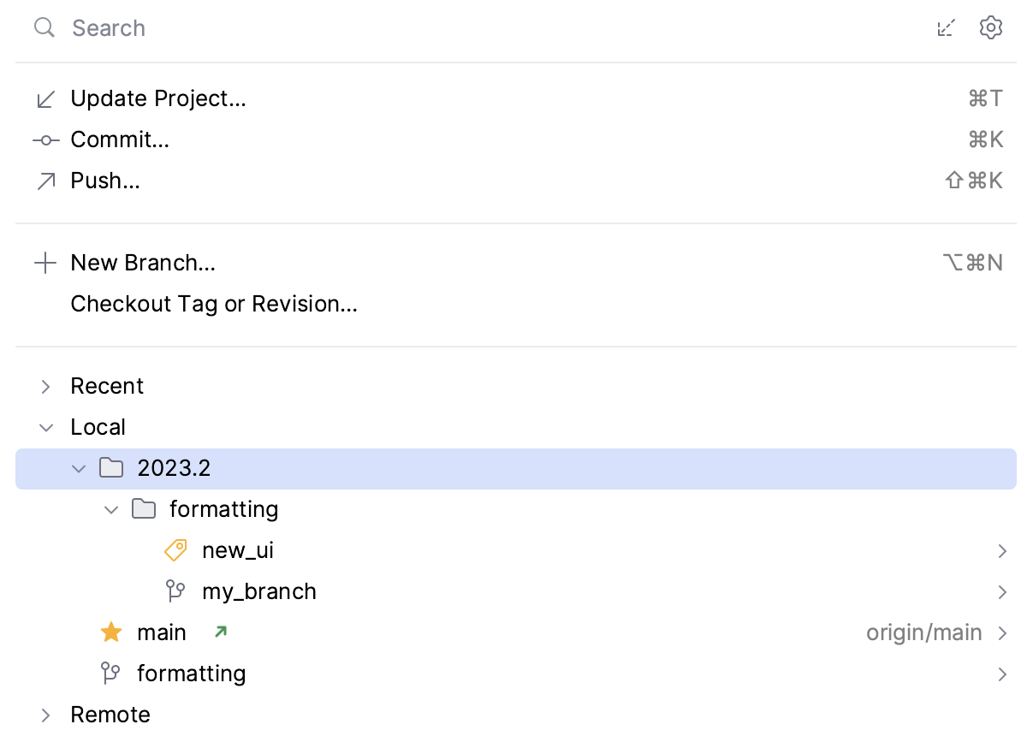Collapse the 2023.2 folder
The image size is (1027, 736).
coord(79,469)
